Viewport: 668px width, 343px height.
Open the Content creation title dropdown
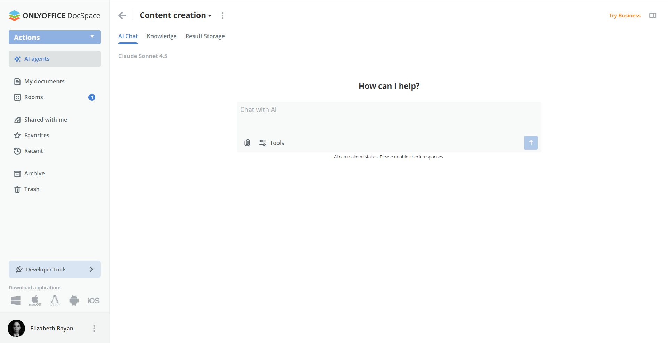pyautogui.click(x=210, y=16)
